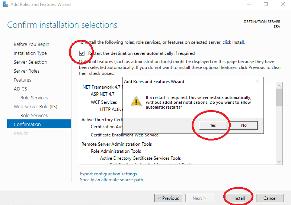Open Export configuration settings link
This screenshot has height=205, width=291.
[108, 174]
